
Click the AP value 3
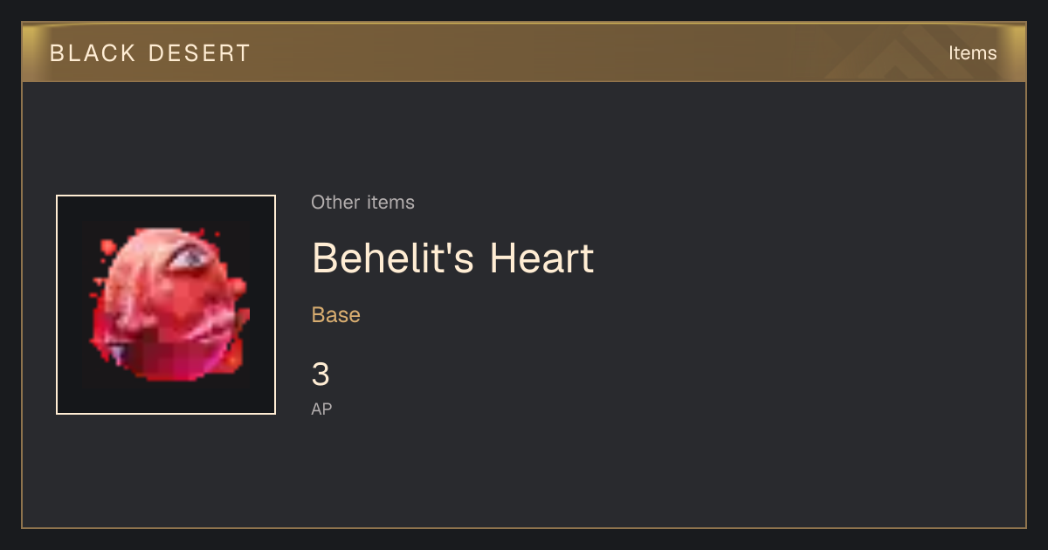pyautogui.click(x=321, y=375)
